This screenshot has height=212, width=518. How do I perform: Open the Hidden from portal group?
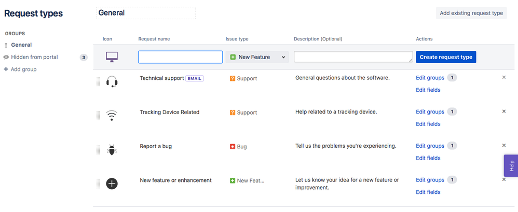(x=34, y=57)
